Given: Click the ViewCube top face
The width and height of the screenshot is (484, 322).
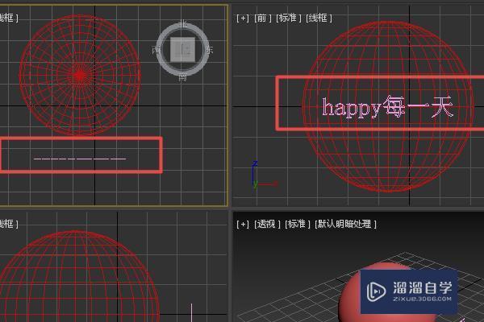Looking at the screenshot, I should point(182,50).
